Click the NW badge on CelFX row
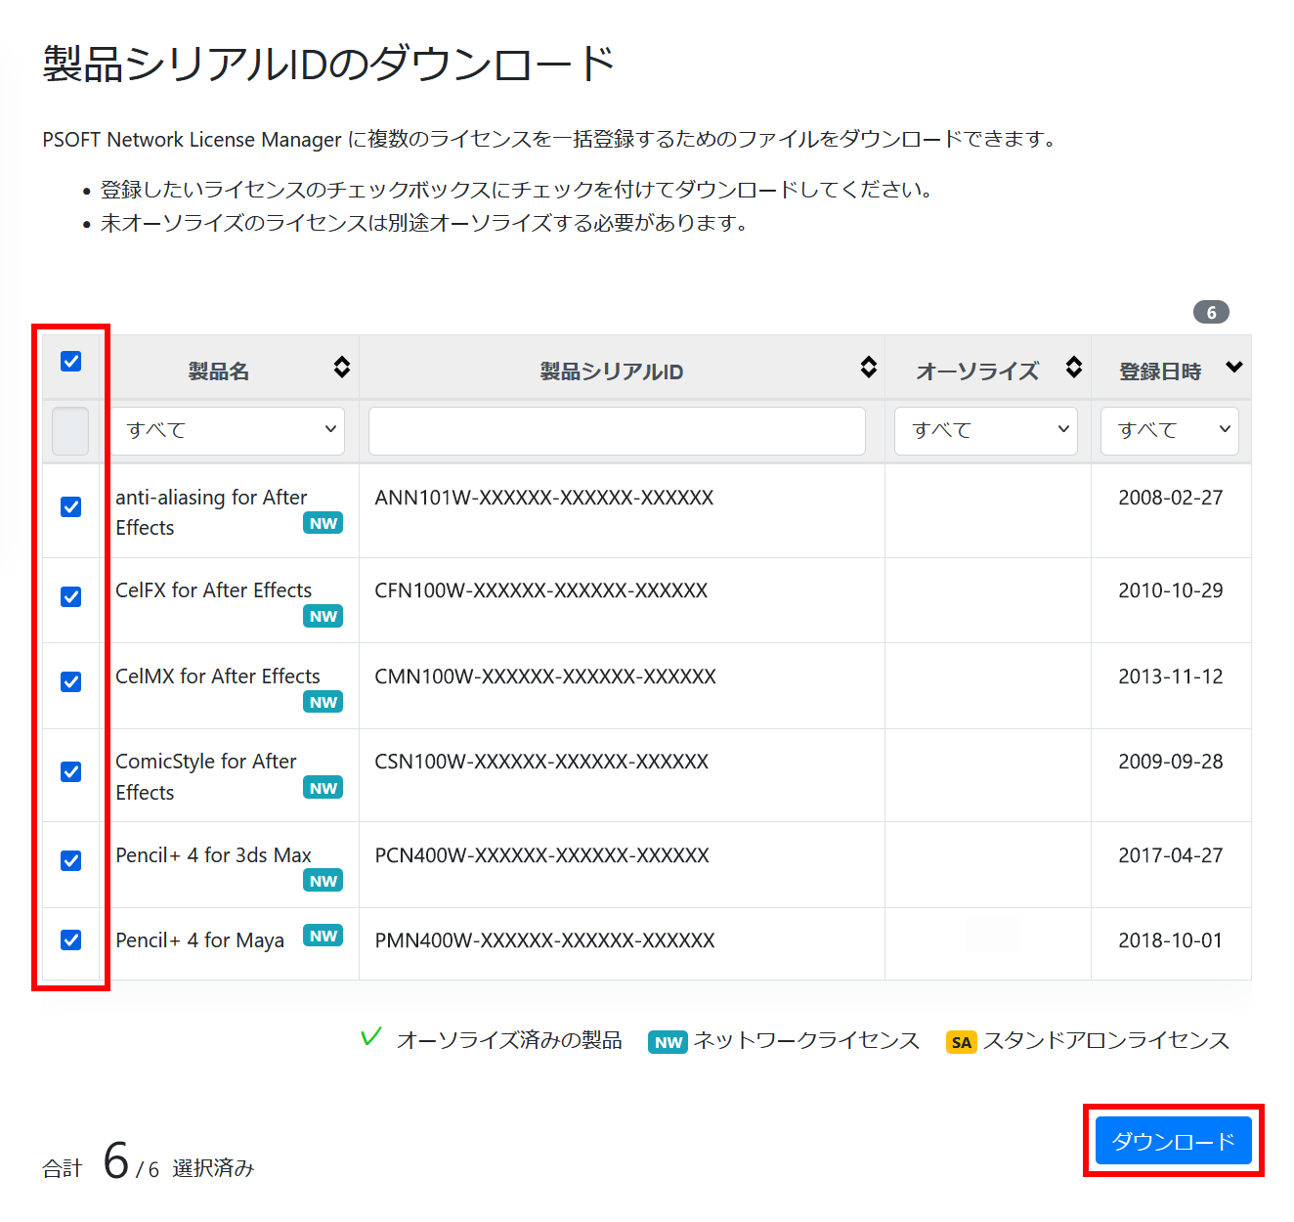Screen dimensions: 1294x1222 click(323, 617)
